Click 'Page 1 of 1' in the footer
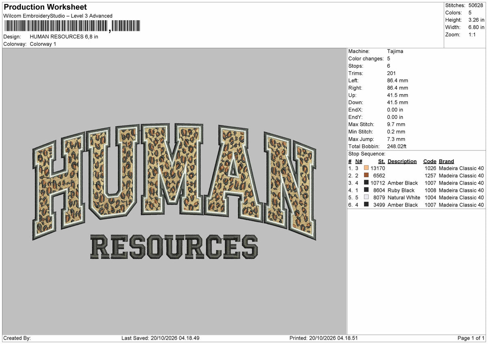The image size is (488, 344). (x=471, y=338)
